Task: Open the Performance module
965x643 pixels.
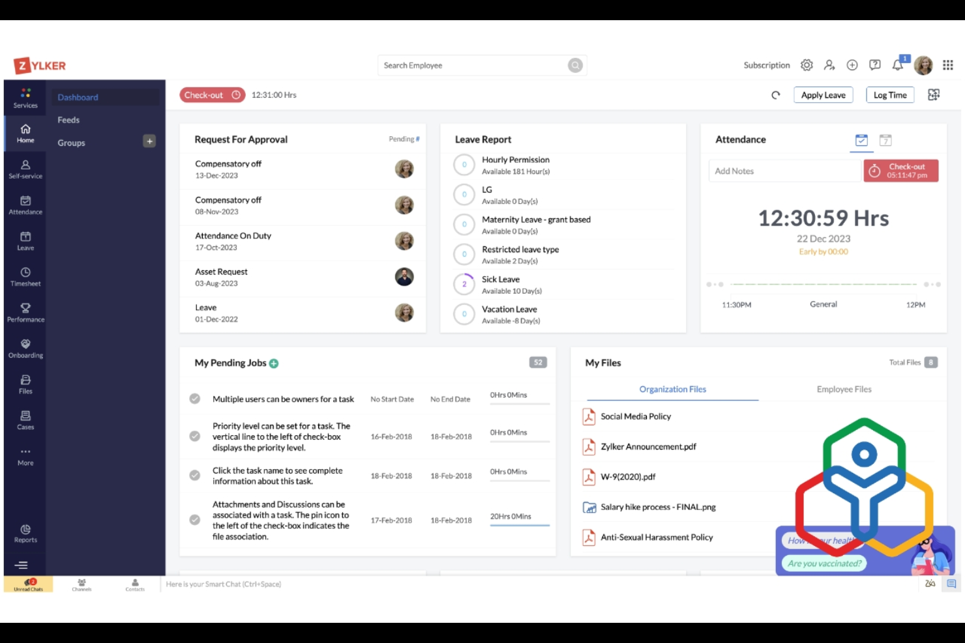Action: click(x=25, y=312)
